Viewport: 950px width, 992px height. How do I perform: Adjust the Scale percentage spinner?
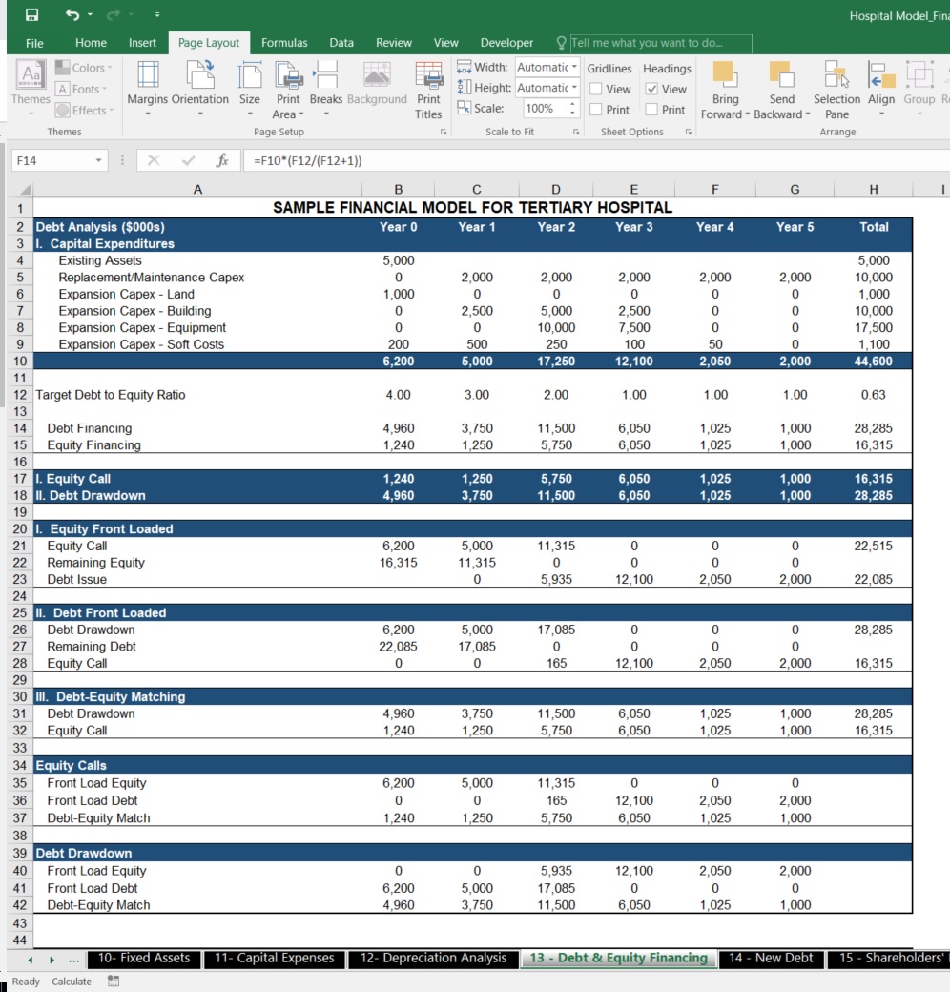[572, 108]
